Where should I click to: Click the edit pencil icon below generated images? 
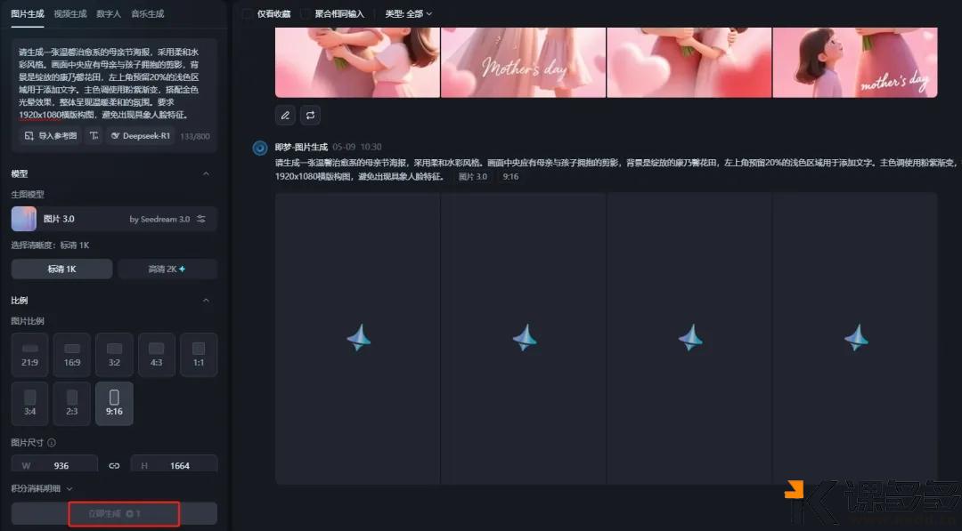285,115
